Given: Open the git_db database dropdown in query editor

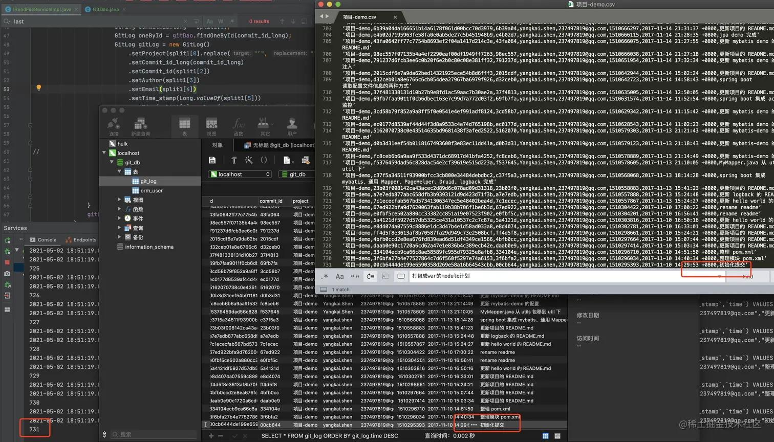Looking at the screenshot, I should (x=297, y=174).
